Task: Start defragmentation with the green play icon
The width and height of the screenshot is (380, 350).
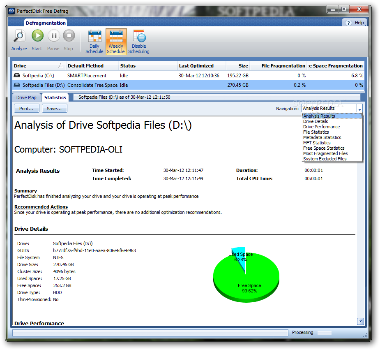Action: click(37, 36)
